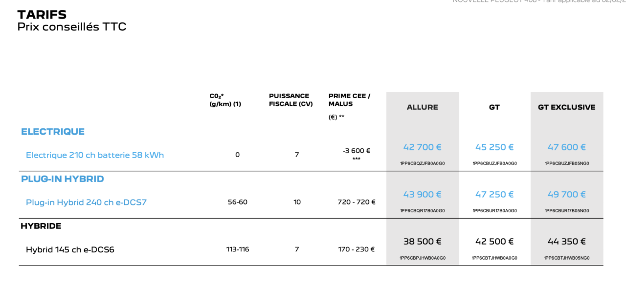Screen dimensions: 626x286
Task: Click the -3 600 € prime CEE value
Action: click(357, 151)
